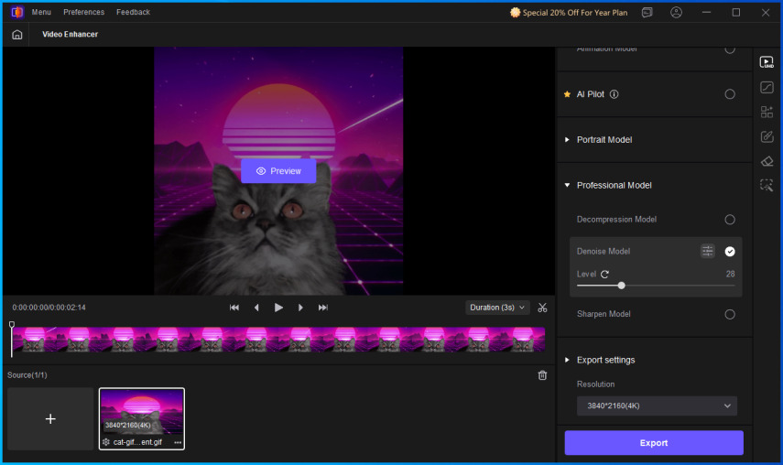Uncheck the Denoise Model option

[730, 252]
